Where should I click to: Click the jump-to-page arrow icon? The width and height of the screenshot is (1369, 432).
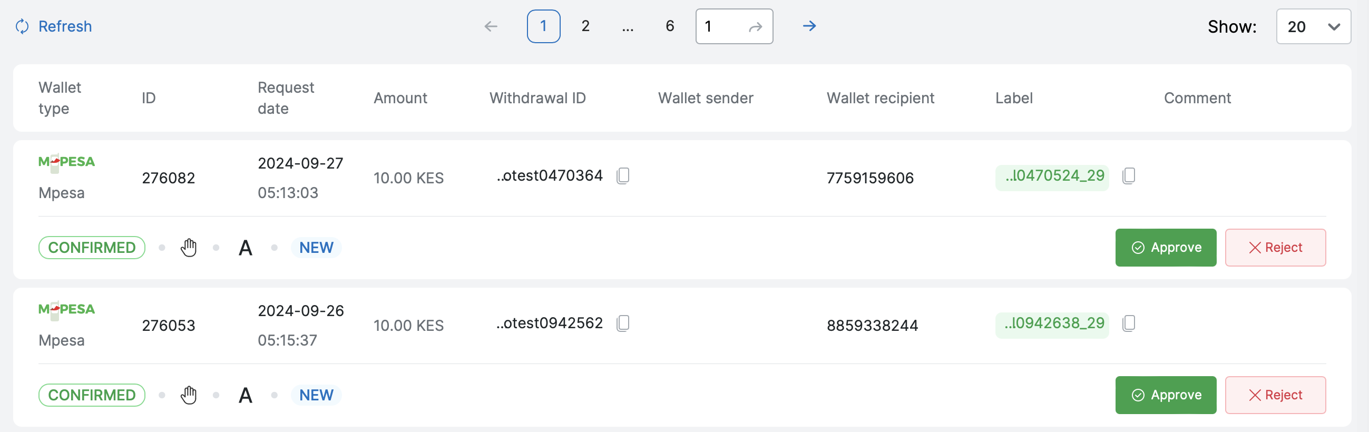pyautogui.click(x=755, y=26)
